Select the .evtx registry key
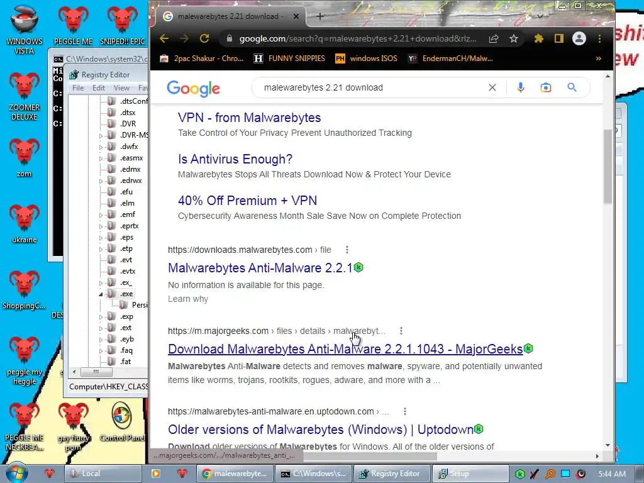644x483 pixels. pos(127,271)
